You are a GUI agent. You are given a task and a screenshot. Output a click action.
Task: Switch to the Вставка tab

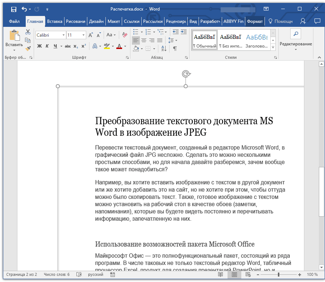pyautogui.click(x=54, y=21)
